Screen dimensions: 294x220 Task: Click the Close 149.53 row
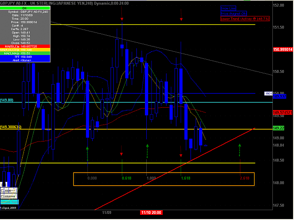click(x=25, y=43)
